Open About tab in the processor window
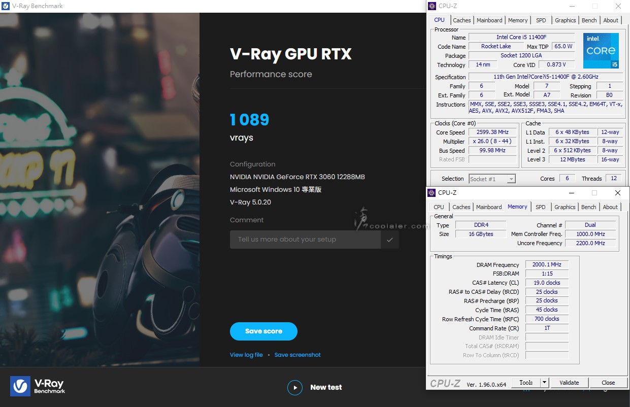Image resolution: width=630 pixels, height=407 pixels. (611, 20)
